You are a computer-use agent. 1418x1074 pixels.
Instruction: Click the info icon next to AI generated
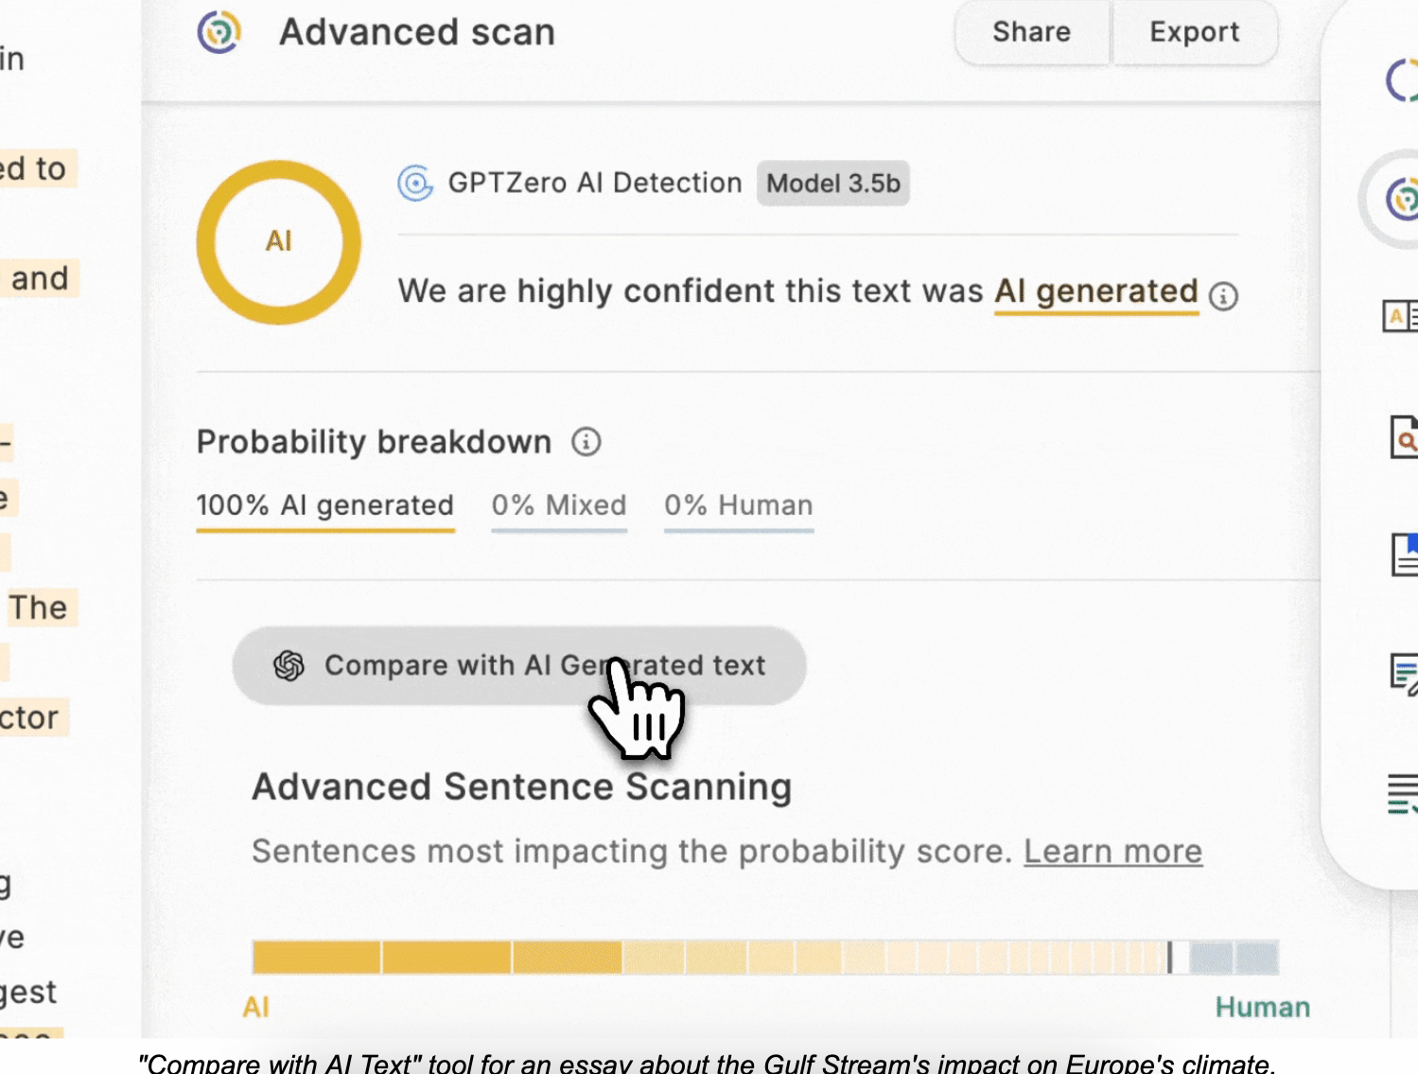[x=1223, y=296]
